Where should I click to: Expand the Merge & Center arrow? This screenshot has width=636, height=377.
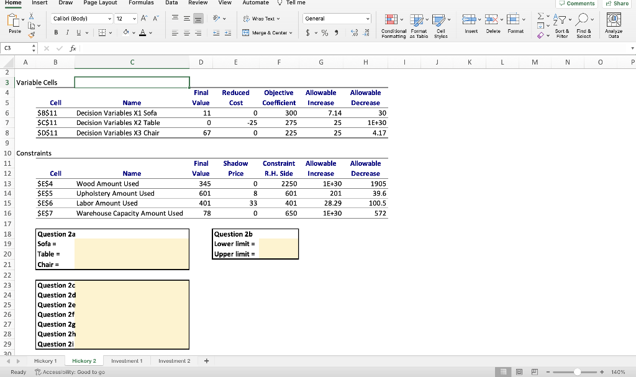(291, 33)
